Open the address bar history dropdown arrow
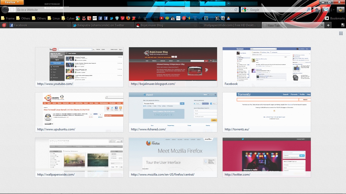Screen dimensions: 346x194 pyautogui.click(x=232, y=10)
